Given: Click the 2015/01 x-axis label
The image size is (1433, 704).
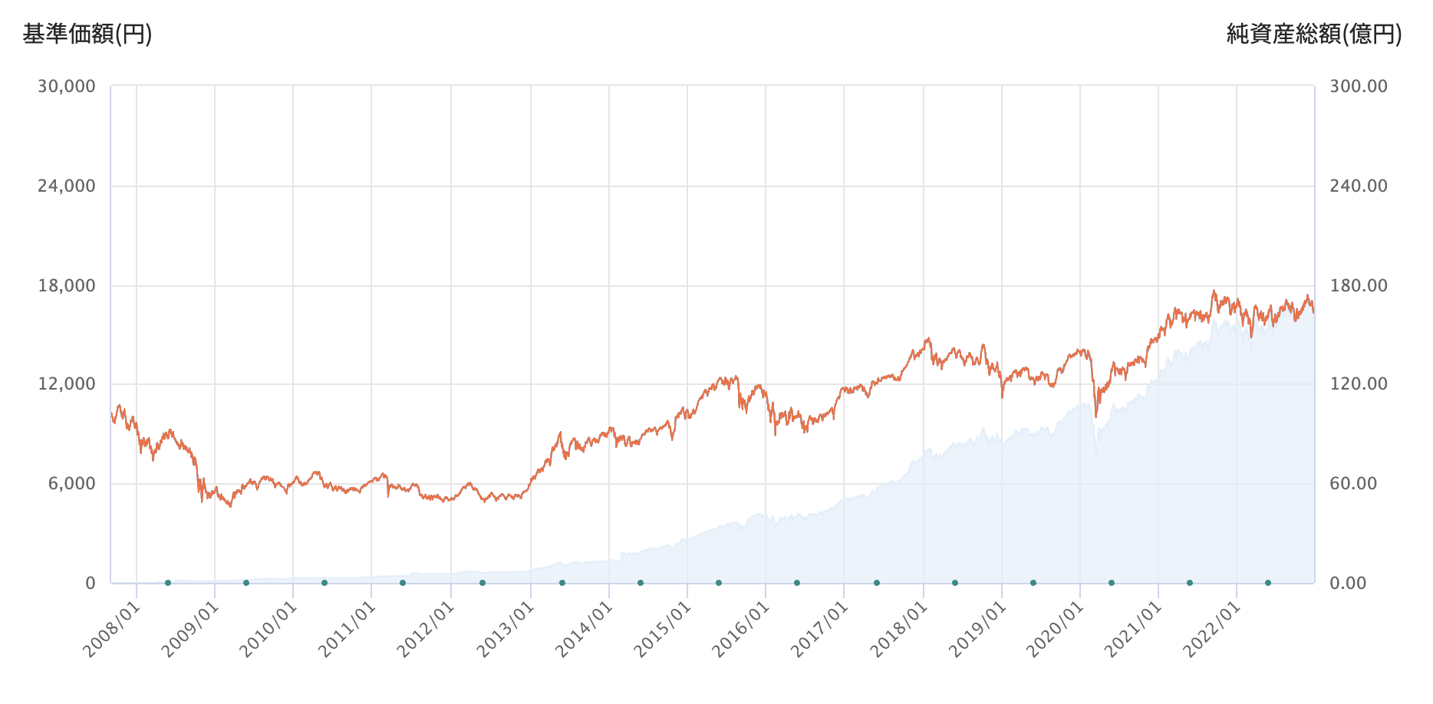Looking at the screenshot, I should (664, 630).
